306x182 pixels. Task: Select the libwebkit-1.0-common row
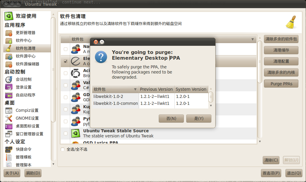click(x=150, y=103)
